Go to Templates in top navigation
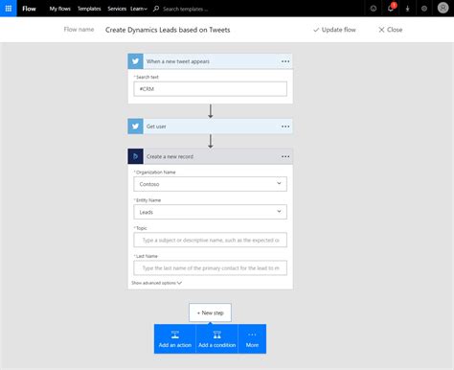 [x=89, y=9]
